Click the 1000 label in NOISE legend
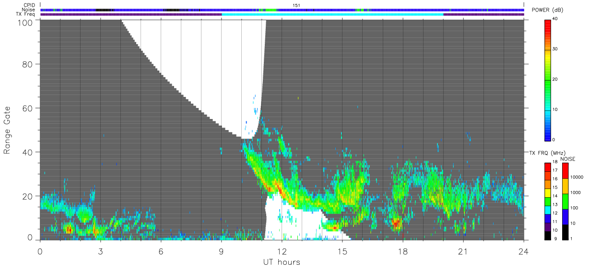Image resolution: width=589 pixels, height=272 pixels. pyautogui.click(x=575, y=192)
